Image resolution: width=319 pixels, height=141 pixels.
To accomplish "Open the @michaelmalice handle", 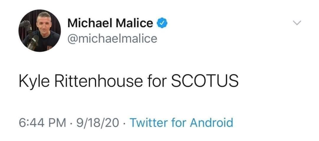I will (x=112, y=38).
